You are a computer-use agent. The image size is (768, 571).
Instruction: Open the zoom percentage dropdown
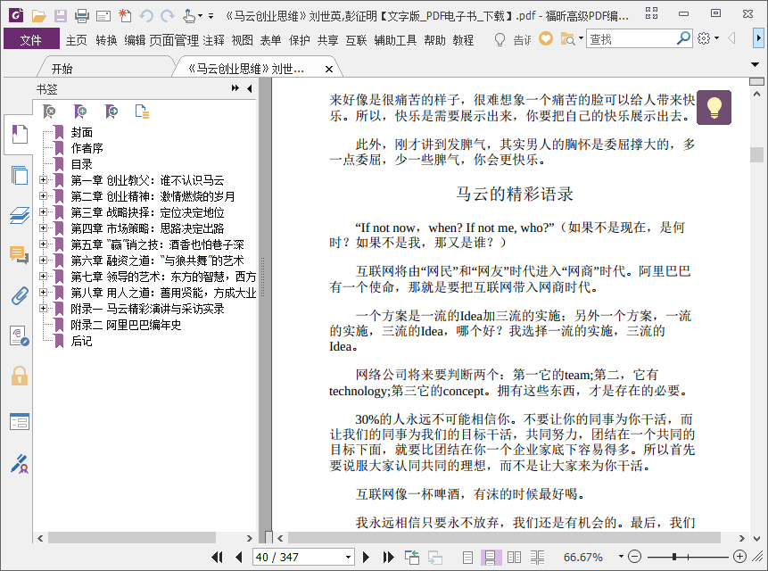[621, 557]
